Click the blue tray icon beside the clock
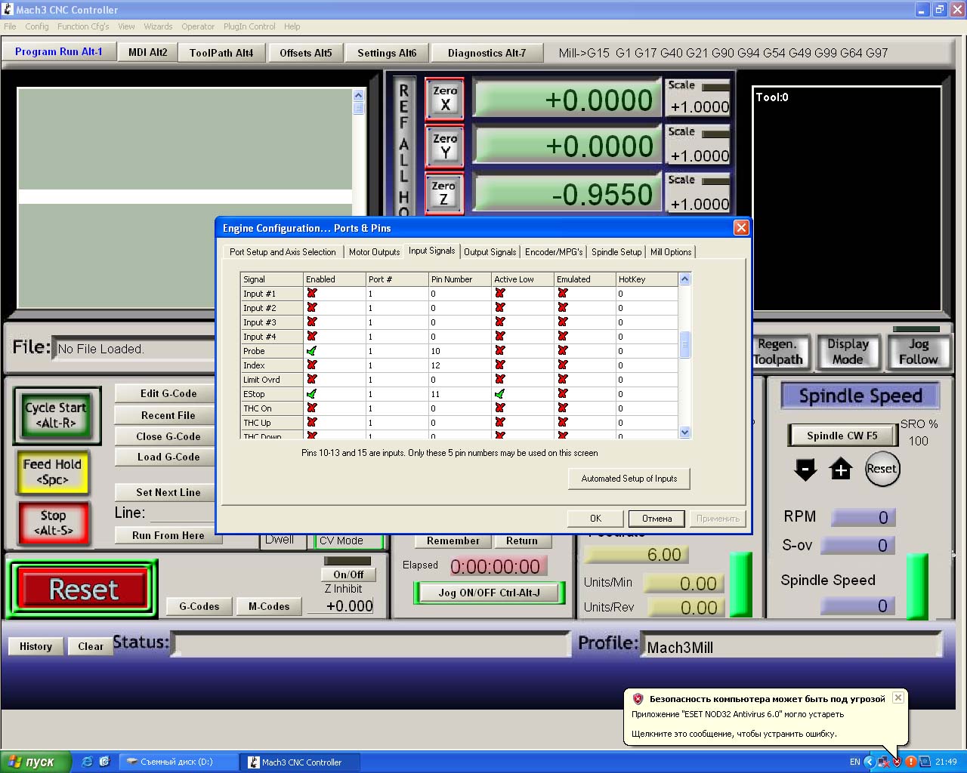 pyautogui.click(x=924, y=762)
